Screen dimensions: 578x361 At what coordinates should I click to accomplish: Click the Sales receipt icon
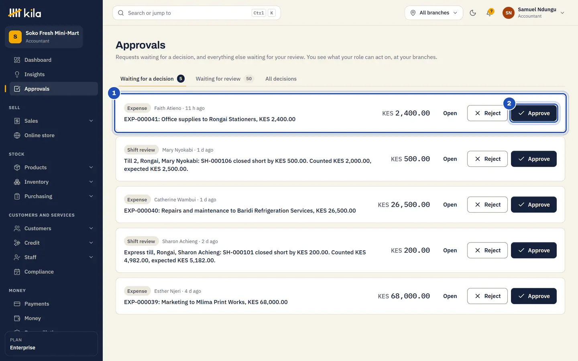[17, 121]
